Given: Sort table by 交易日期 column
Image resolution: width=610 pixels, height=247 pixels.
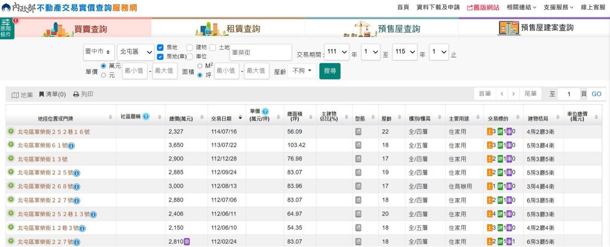Looking at the screenshot, I should point(221,118).
